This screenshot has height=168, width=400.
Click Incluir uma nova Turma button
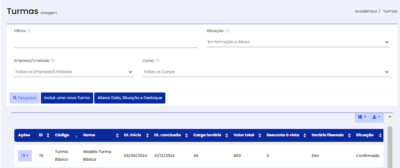[67, 98]
